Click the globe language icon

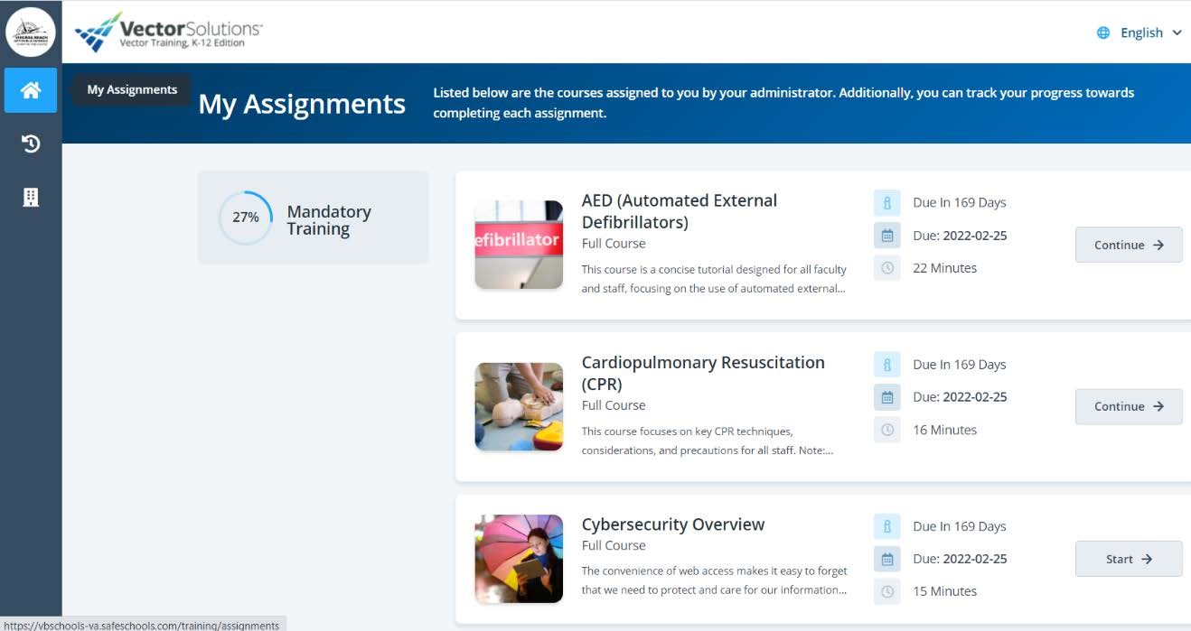(1103, 32)
